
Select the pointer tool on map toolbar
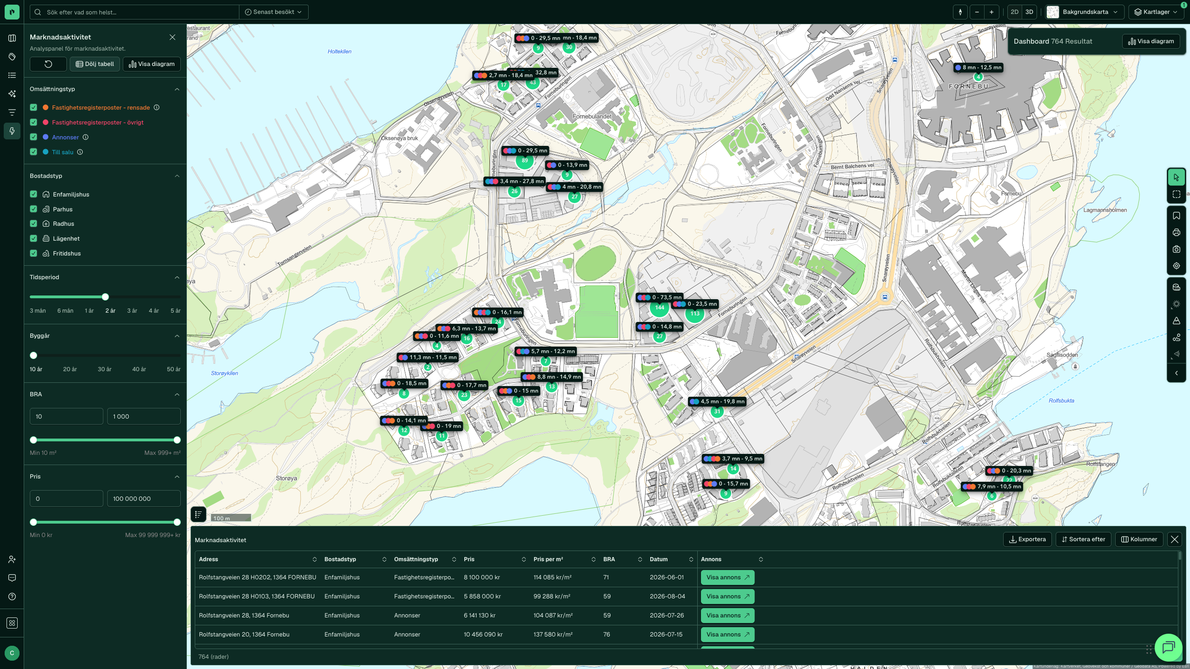coord(1177,177)
